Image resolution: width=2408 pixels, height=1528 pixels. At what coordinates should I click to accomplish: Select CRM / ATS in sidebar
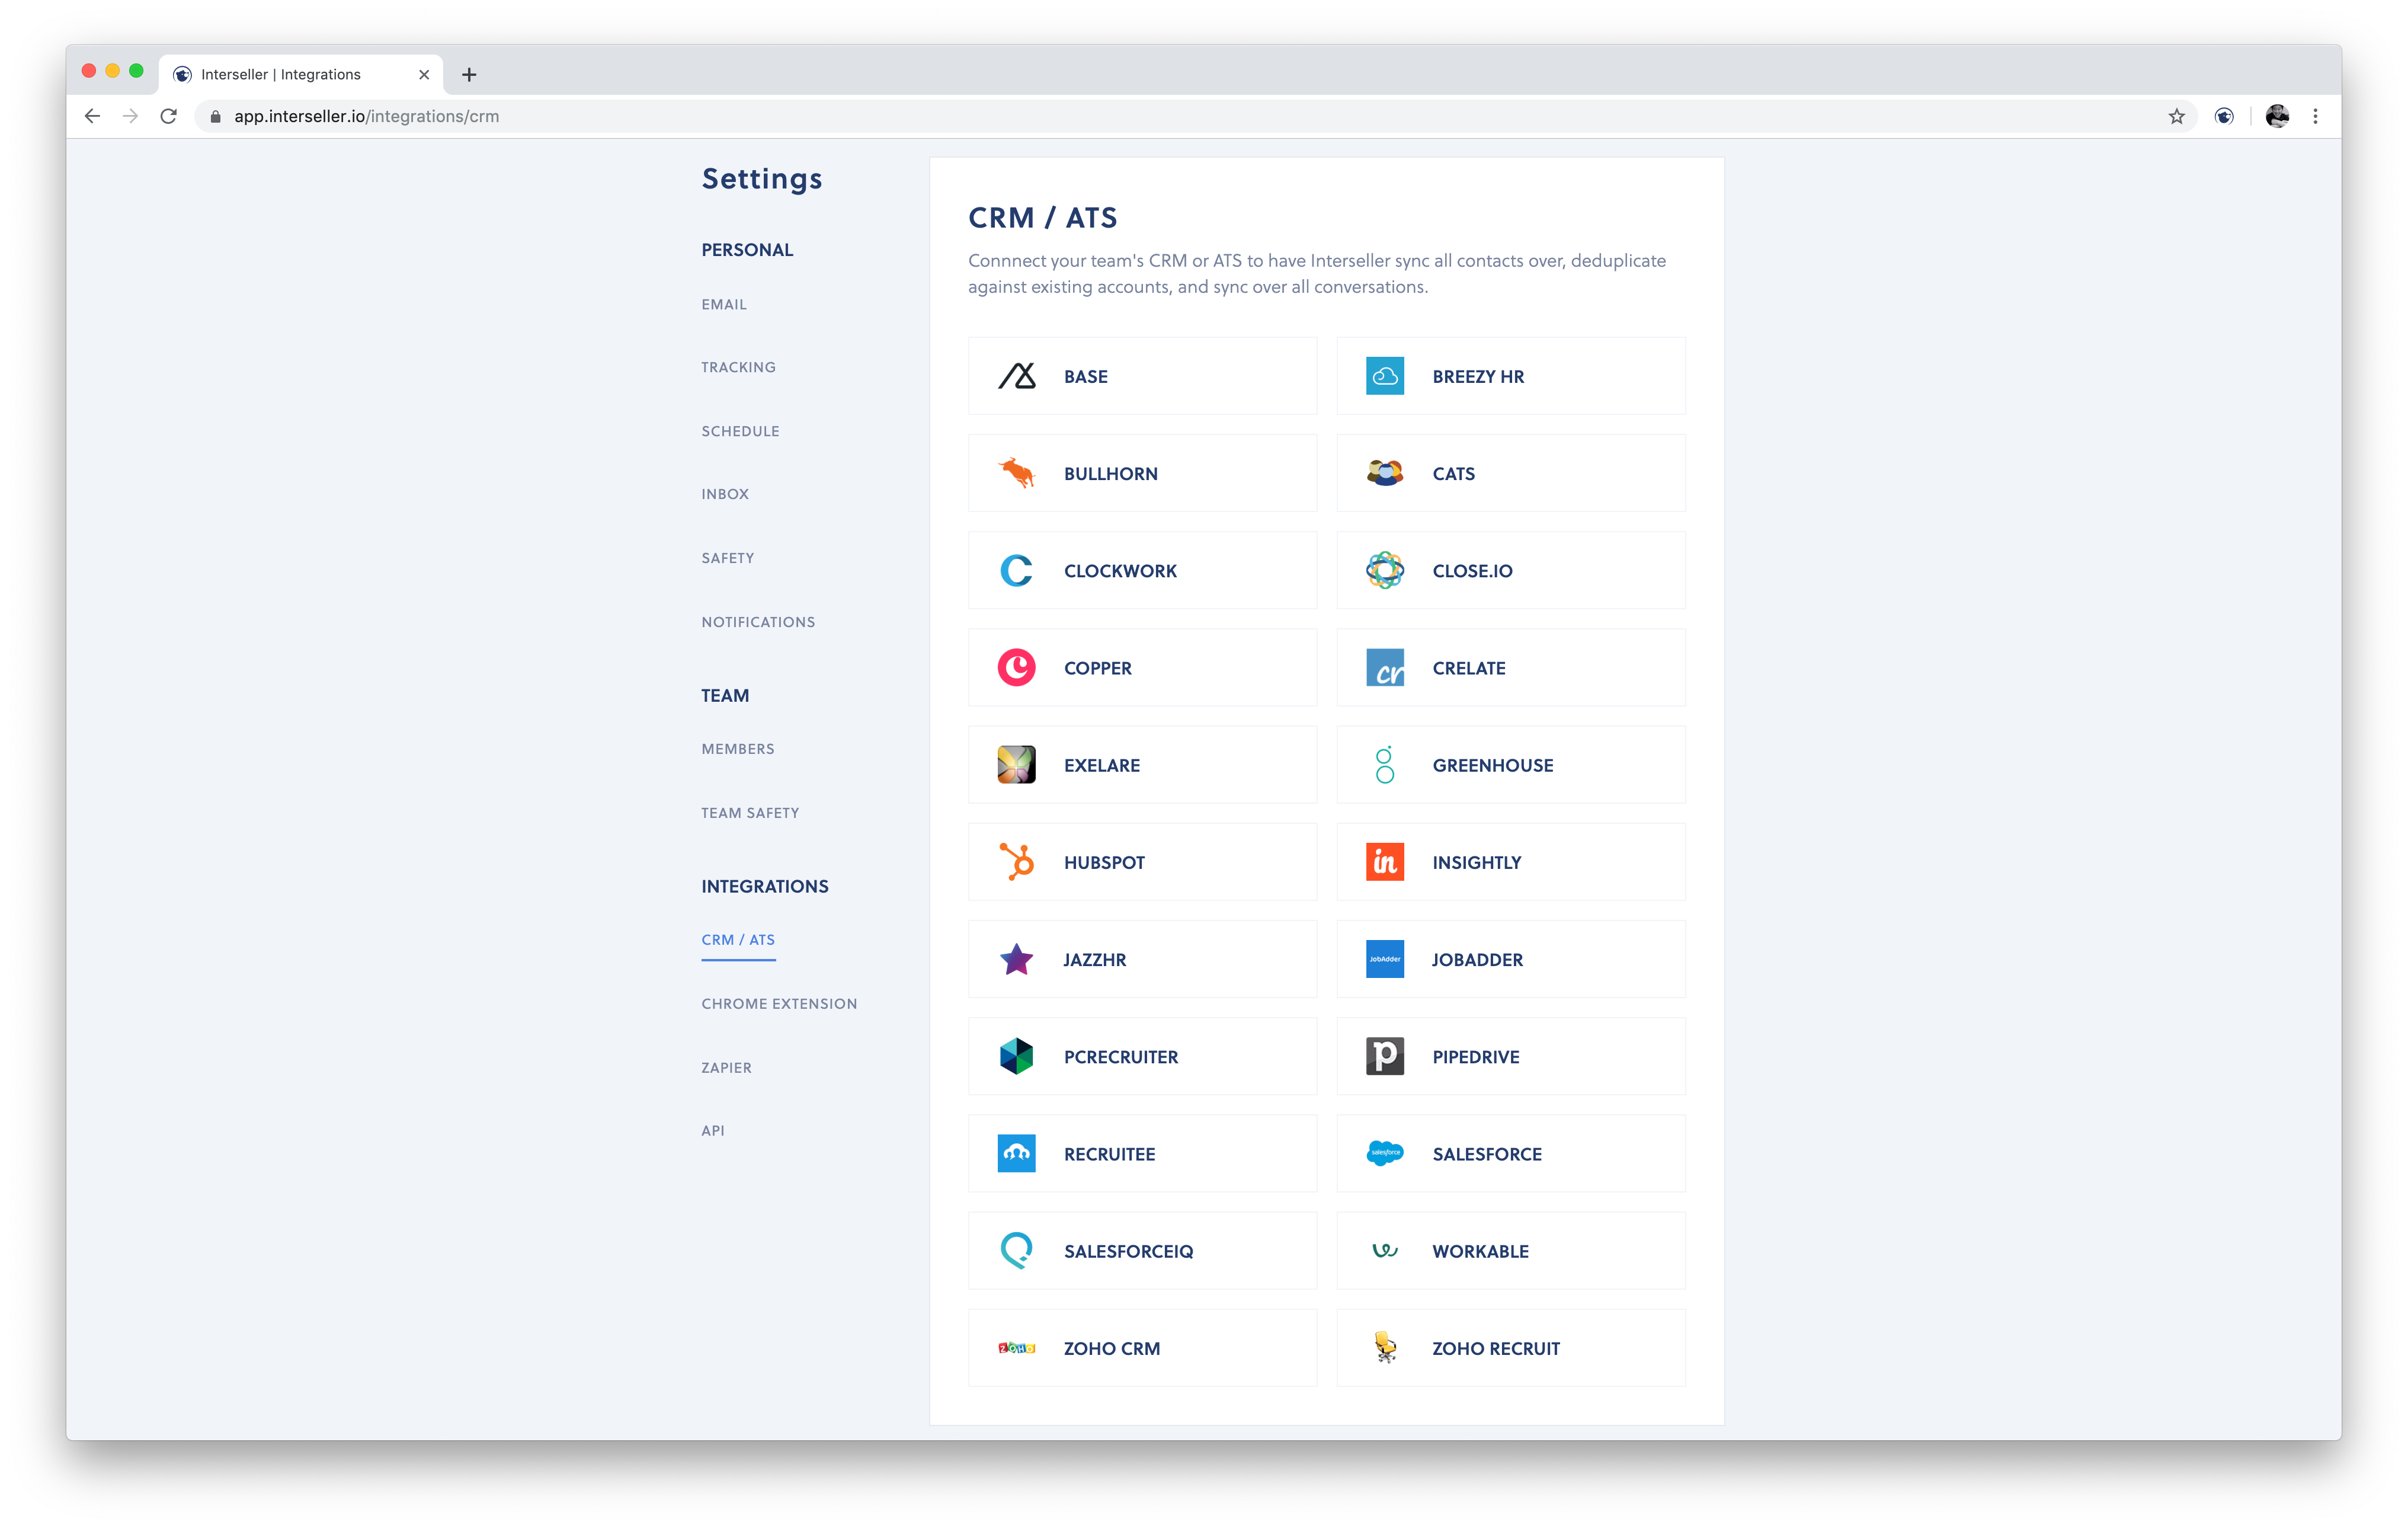click(738, 940)
